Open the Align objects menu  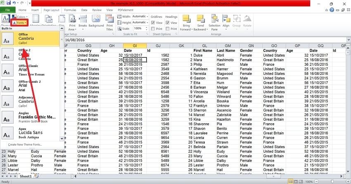coord(226,22)
